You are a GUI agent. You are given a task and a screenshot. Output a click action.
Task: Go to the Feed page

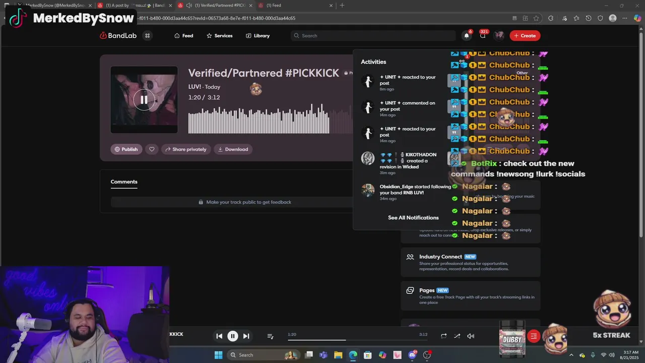pyautogui.click(x=184, y=36)
